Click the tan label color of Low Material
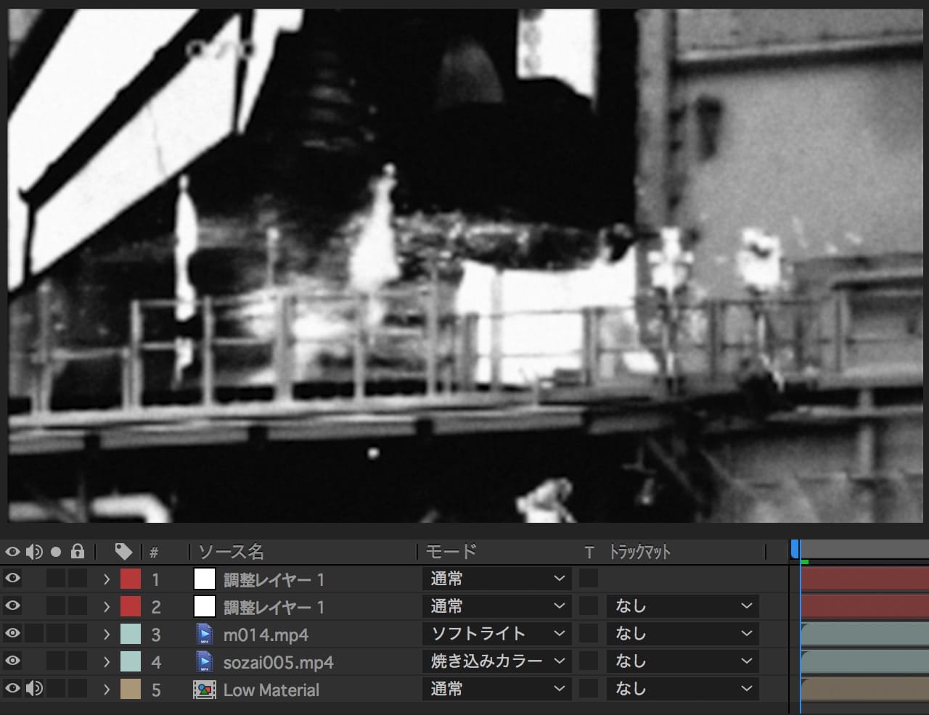This screenshot has height=715, width=929. tap(131, 690)
